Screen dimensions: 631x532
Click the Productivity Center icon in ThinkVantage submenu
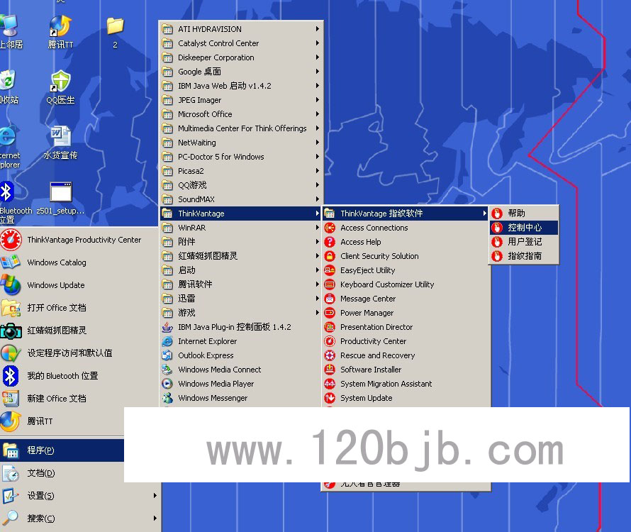pos(330,341)
